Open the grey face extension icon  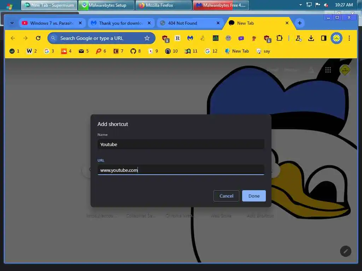coord(228,38)
